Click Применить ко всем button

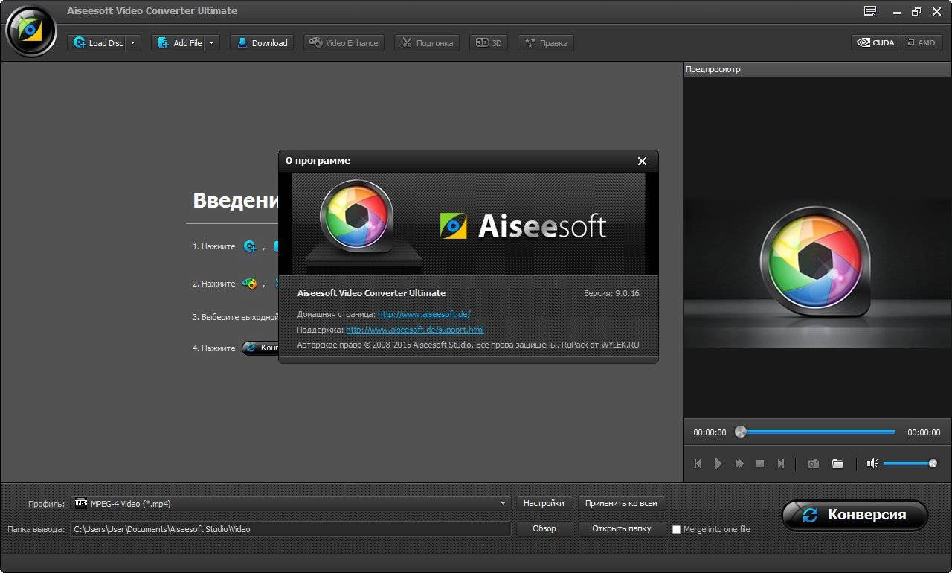621,504
